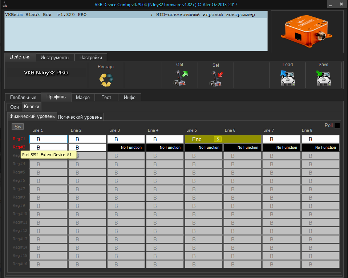
Task: Click Reg#16 Line 8 disabled B cell
Action: pyautogui.click(x=320, y=264)
